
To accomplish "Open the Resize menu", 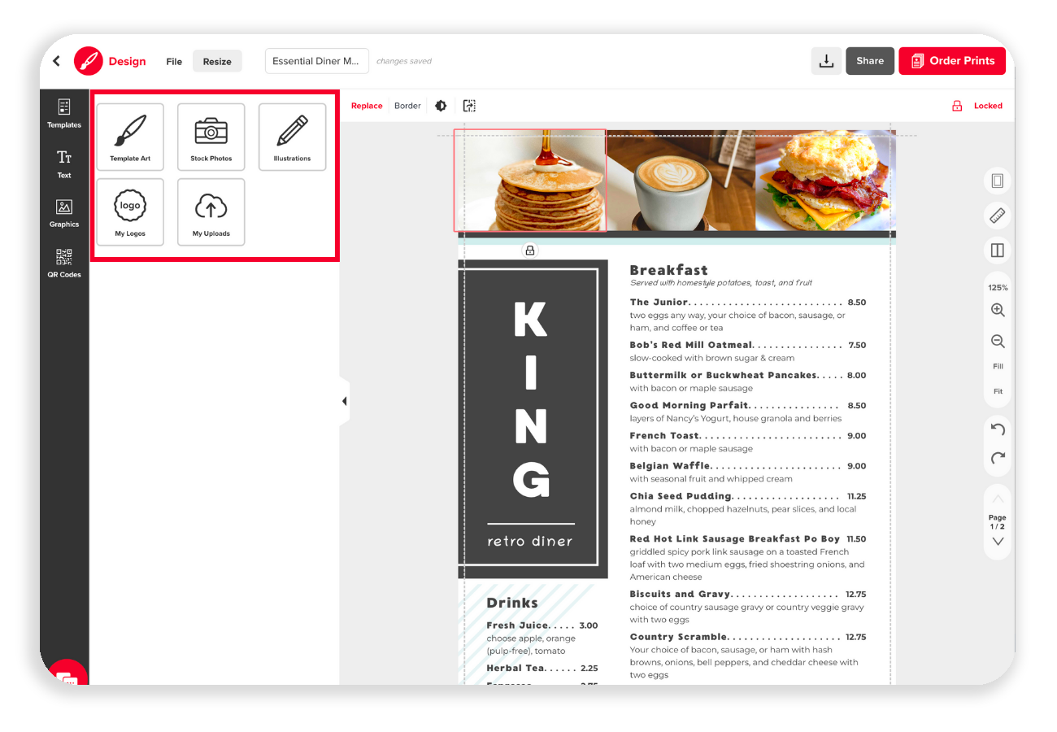I will (217, 62).
